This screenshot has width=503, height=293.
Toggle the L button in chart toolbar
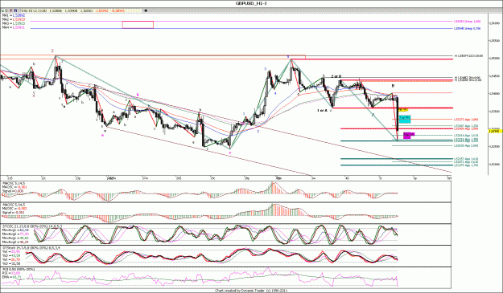(7, 10)
